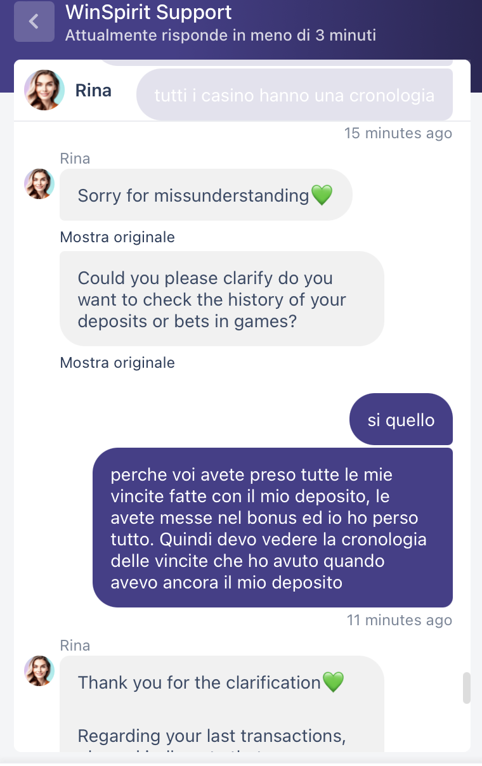Click Rina's avatar beside the "Sorry for missunderstanding" message

coord(39,184)
